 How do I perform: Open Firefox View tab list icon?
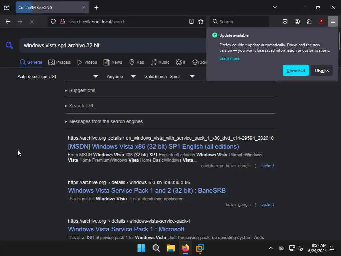tap(7, 7)
